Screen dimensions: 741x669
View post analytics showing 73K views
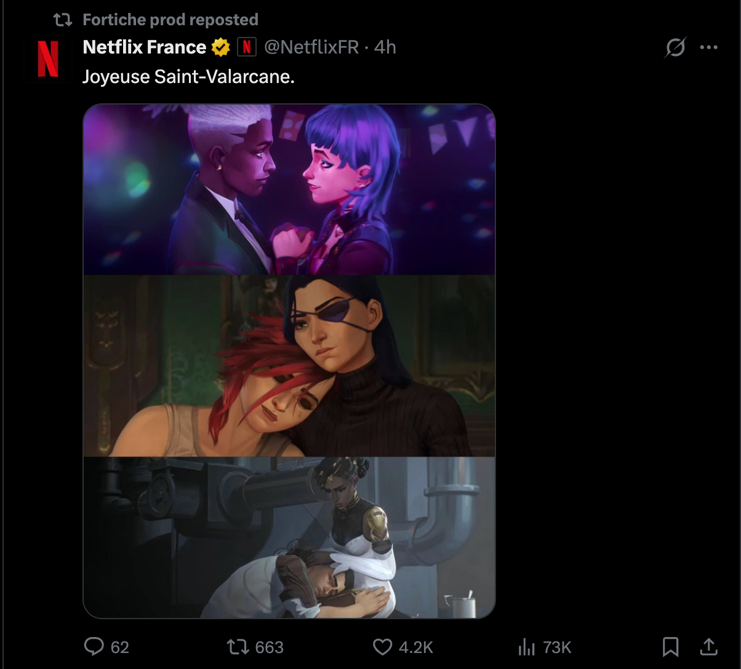point(527,647)
